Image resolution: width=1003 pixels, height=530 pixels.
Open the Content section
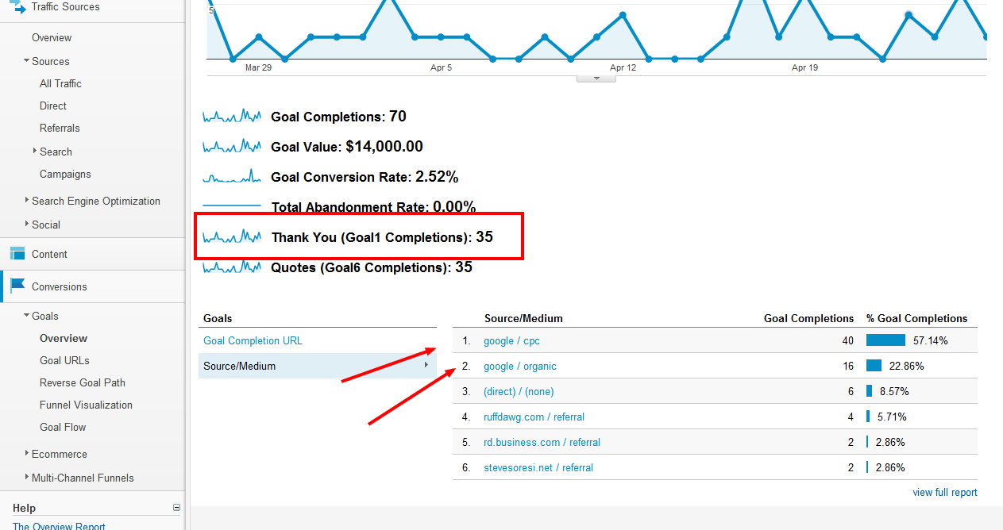point(49,254)
